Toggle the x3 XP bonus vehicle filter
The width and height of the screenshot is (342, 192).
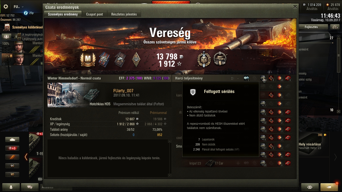(x=12, y=148)
